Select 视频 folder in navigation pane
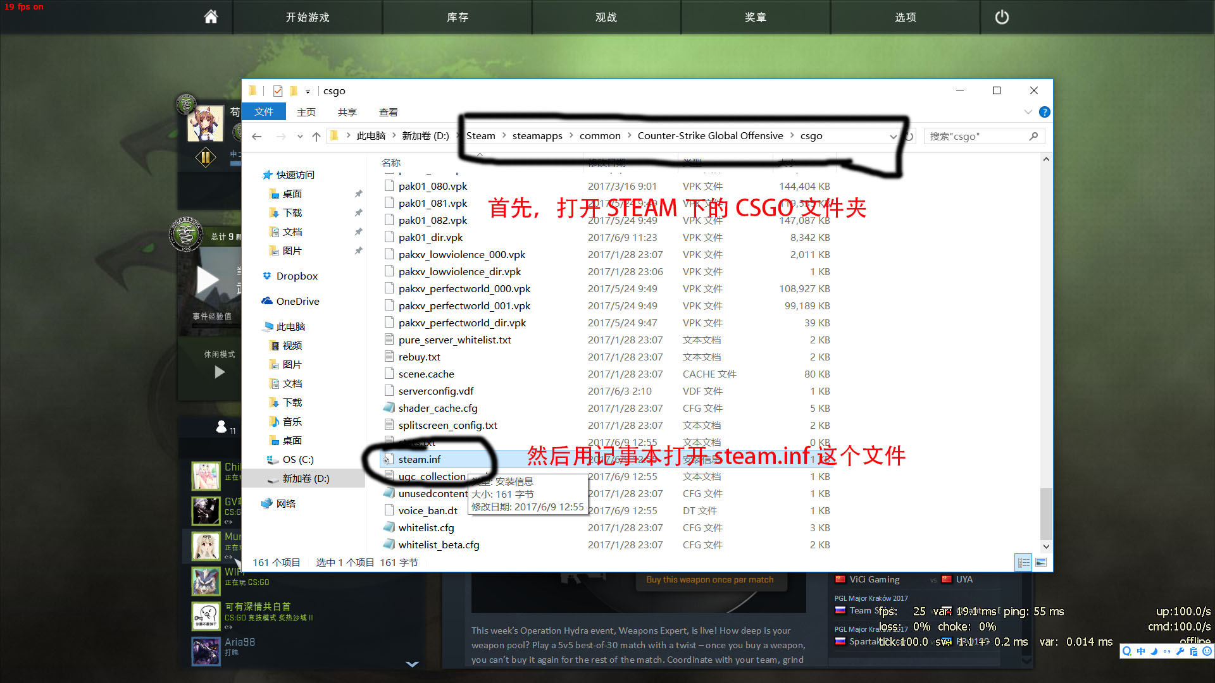The width and height of the screenshot is (1215, 683). (292, 346)
